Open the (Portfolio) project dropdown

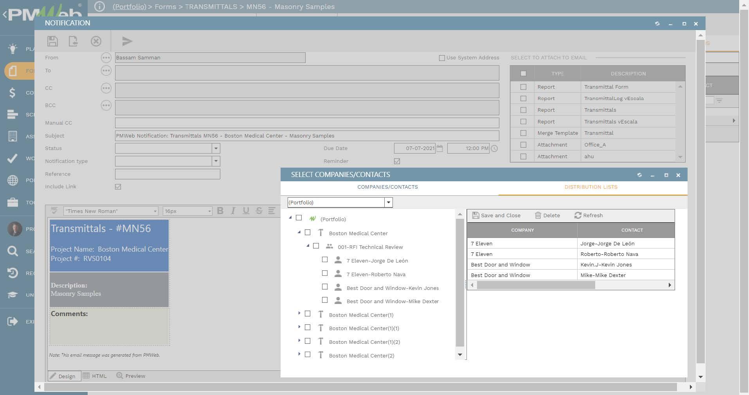point(389,202)
